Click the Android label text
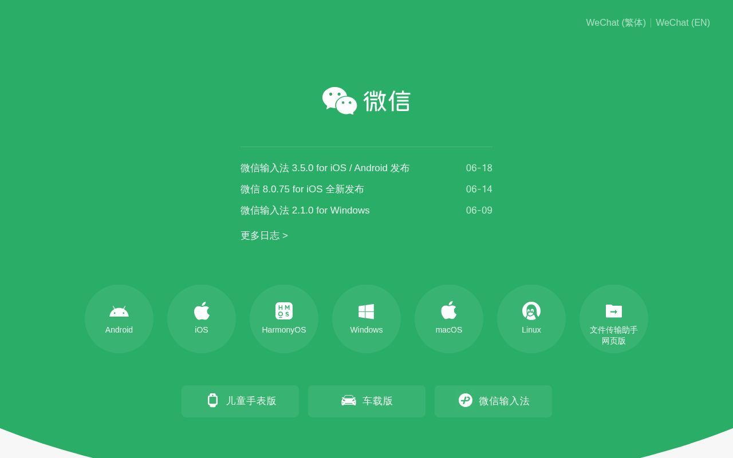This screenshot has width=733, height=458. pyautogui.click(x=119, y=330)
